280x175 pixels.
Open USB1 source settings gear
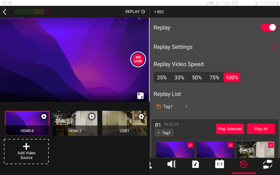(x=141, y=117)
